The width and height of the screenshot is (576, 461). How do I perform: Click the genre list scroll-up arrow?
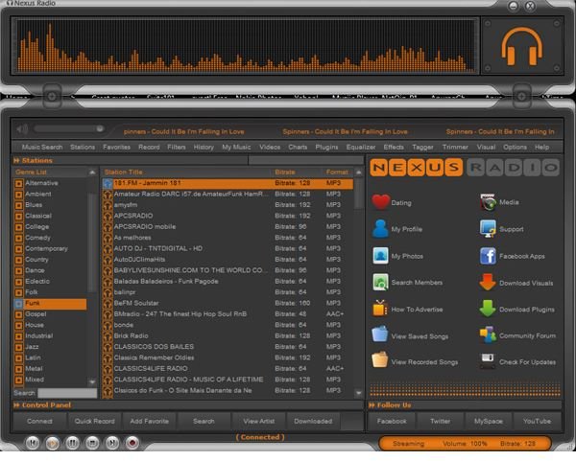coord(92,172)
